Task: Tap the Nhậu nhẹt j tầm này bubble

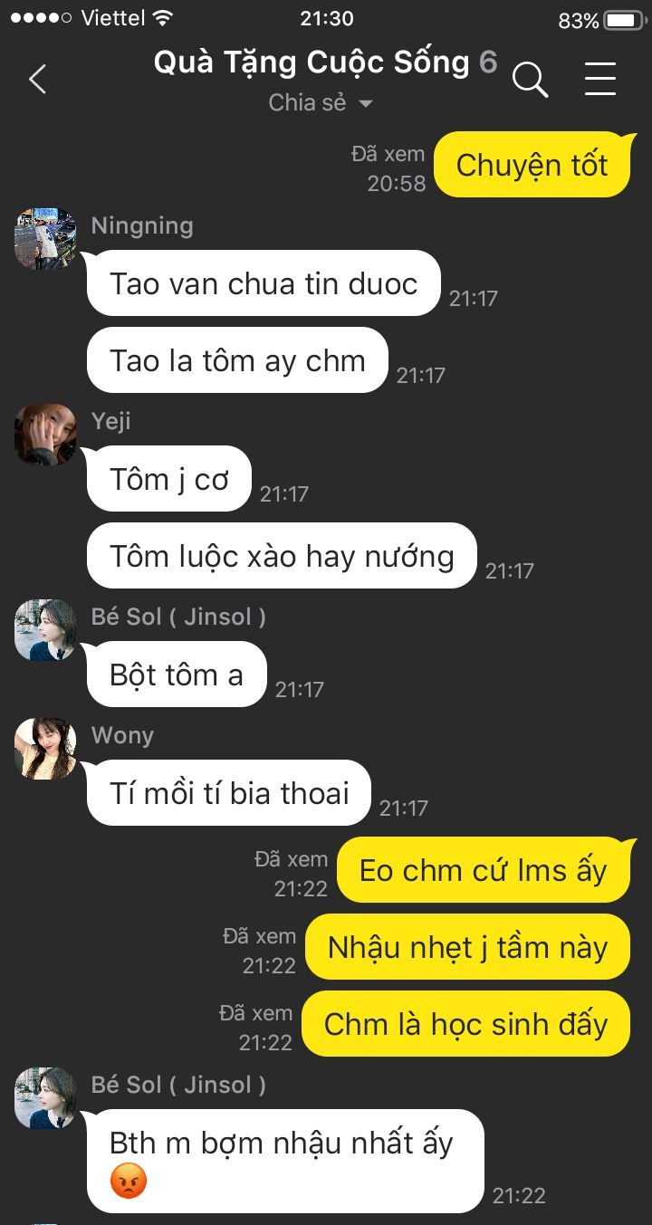Action: (x=467, y=947)
